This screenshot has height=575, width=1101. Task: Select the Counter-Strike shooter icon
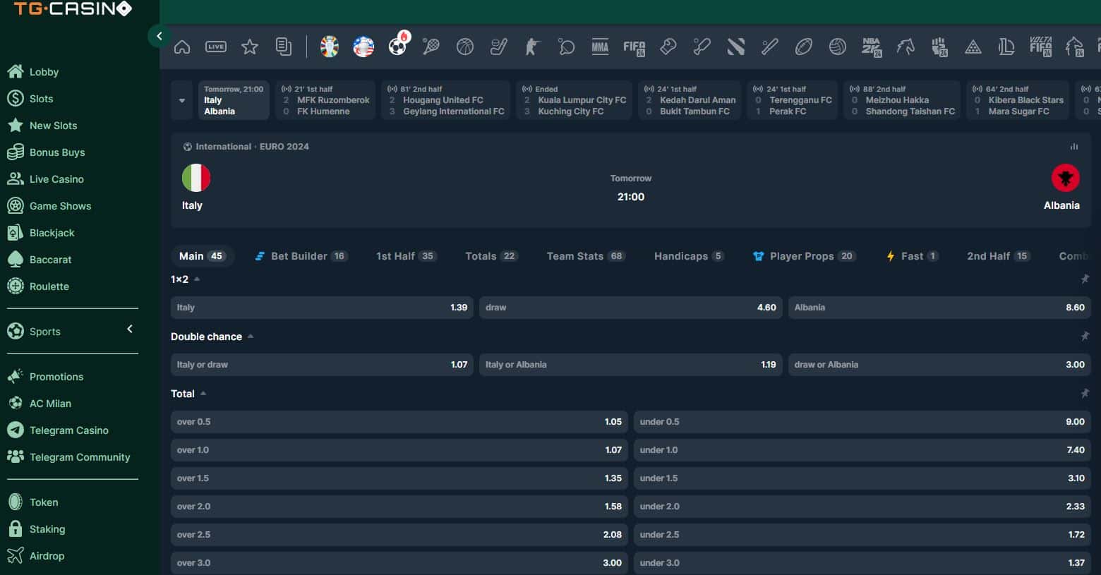coord(532,47)
